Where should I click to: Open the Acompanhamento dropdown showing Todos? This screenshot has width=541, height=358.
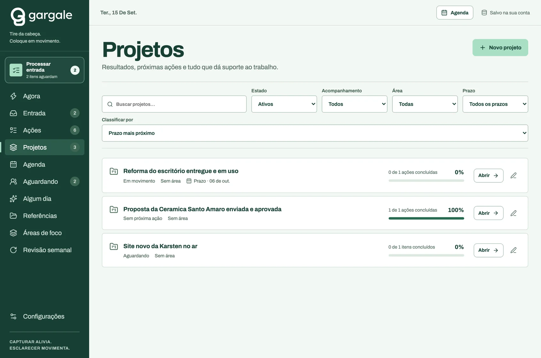click(354, 104)
